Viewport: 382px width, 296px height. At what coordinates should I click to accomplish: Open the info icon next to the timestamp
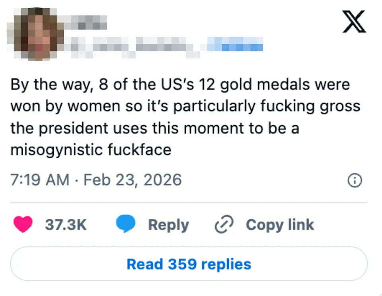click(354, 180)
